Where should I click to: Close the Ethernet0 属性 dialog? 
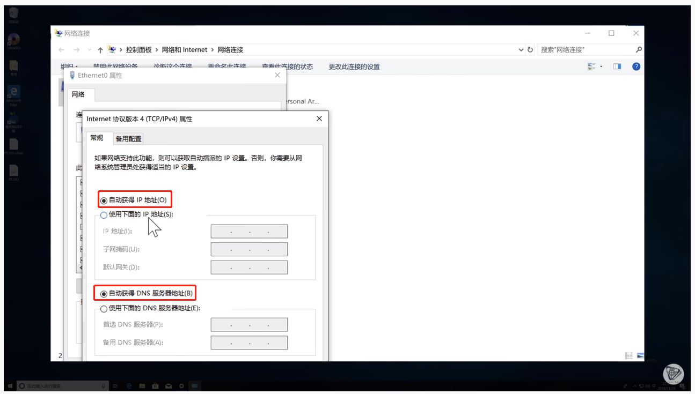pyautogui.click(x=277, y=75)
